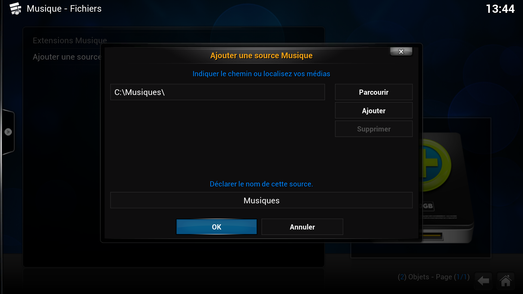The image size is (523, 294).
Task: Click the Musique - Fichiers header title
Action: click(x=64, y=8)
